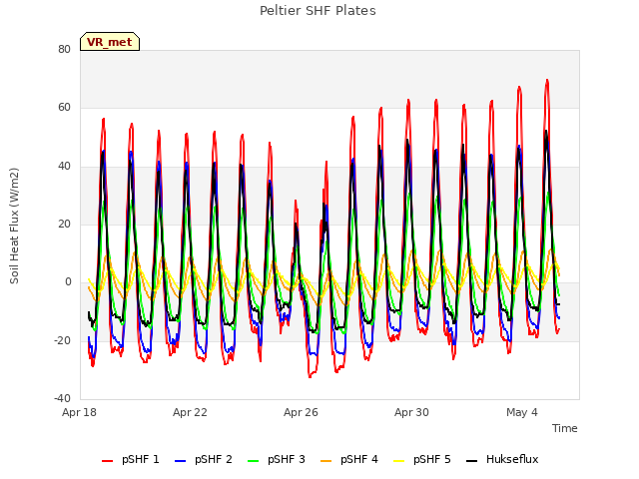Click the May 4 tick label
The width and height of the screenshot is (639, 479).
tap(522, 412)
